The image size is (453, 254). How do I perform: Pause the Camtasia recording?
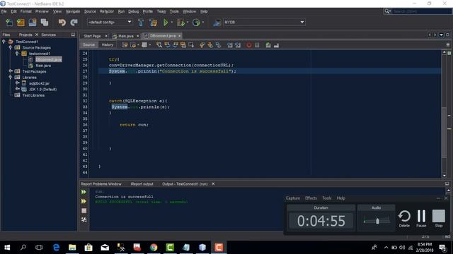coord(421,219)
